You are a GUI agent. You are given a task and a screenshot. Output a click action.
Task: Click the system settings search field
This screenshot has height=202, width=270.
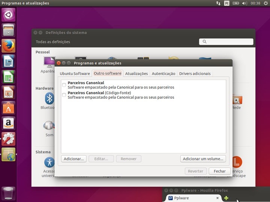tap(226, 42)
